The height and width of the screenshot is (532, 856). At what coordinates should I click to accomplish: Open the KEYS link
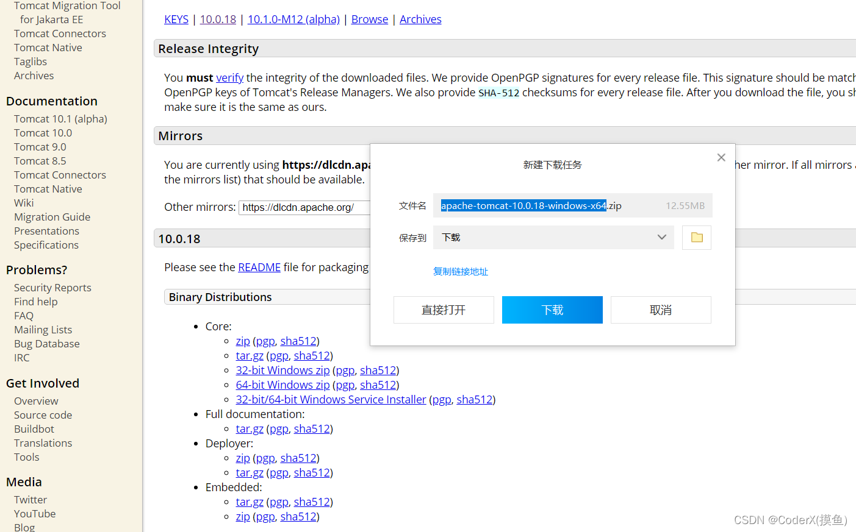(x=176, y=19)
